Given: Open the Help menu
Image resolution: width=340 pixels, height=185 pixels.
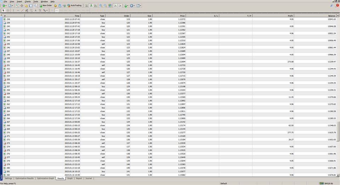Looking at the screenshot, I should [52, 1].
